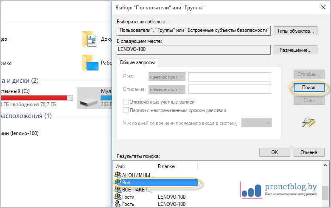
Task: Open the Типы объектов... dialog
Action: (296, 31)
